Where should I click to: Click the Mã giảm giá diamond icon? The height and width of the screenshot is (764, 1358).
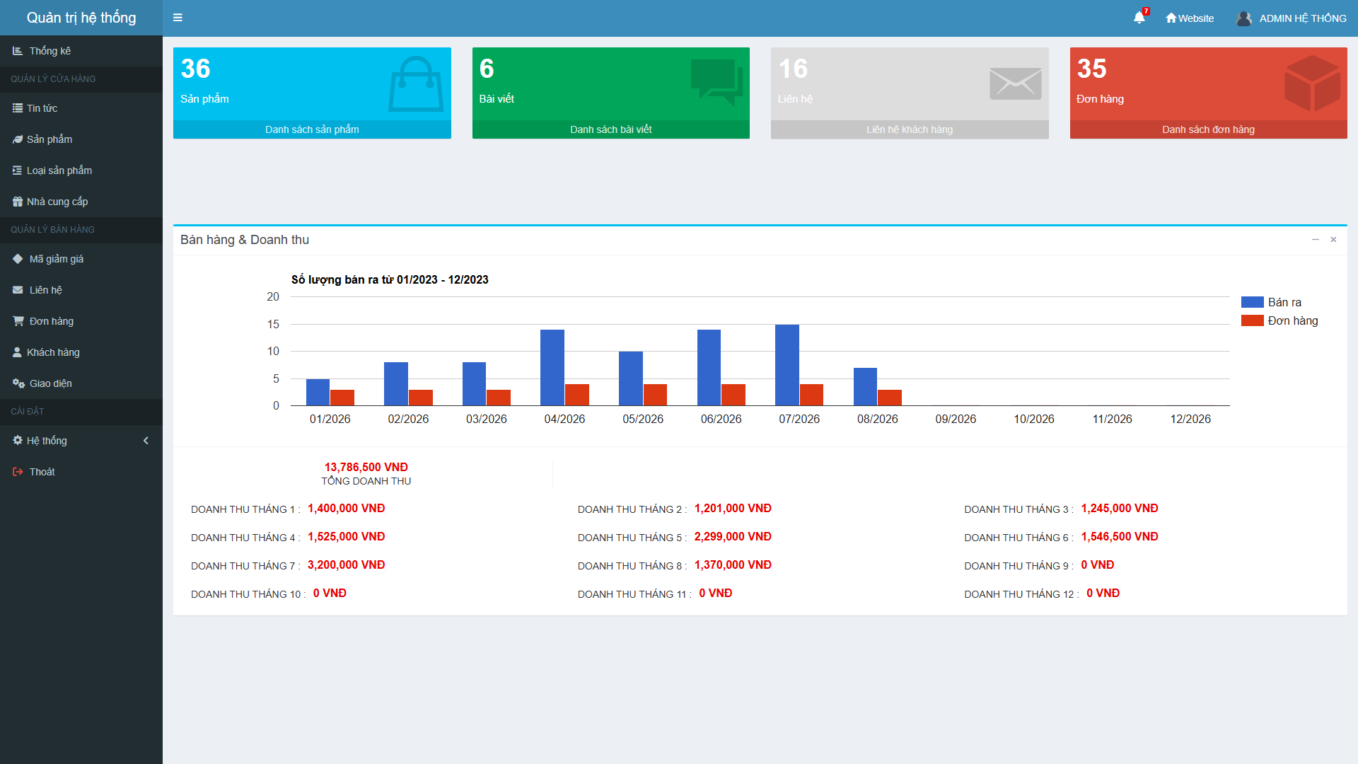click(x=18, y=259)
